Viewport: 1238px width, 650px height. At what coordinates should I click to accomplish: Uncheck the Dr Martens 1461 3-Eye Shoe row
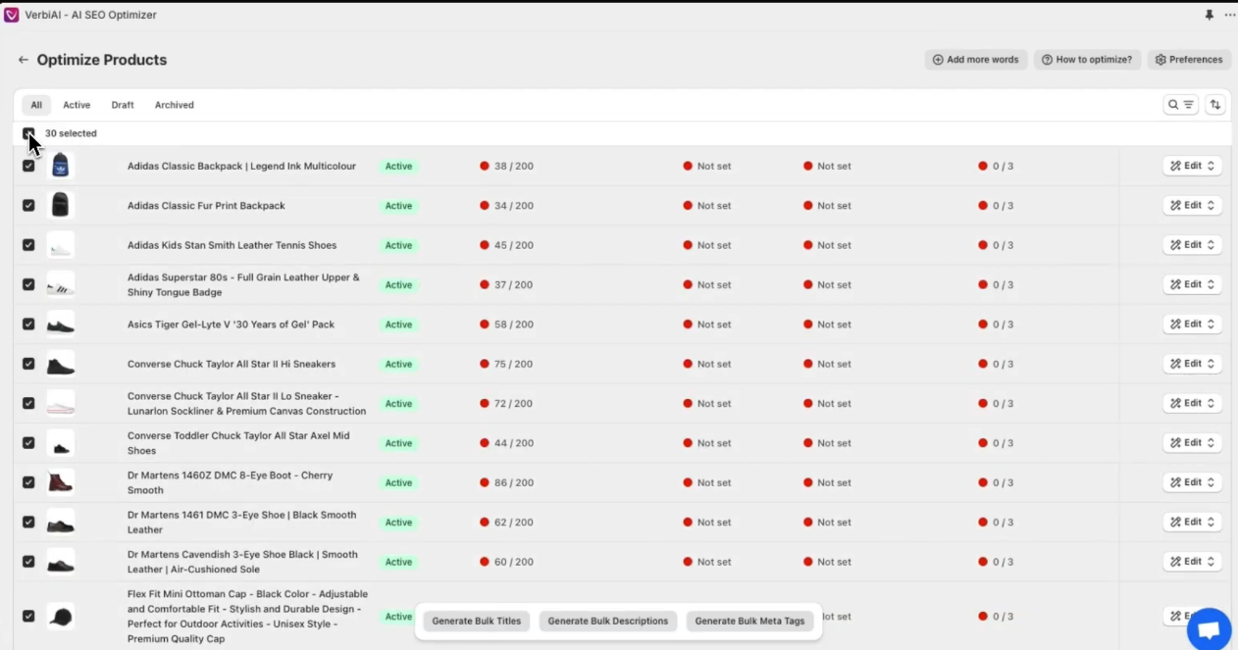(28, 522)
